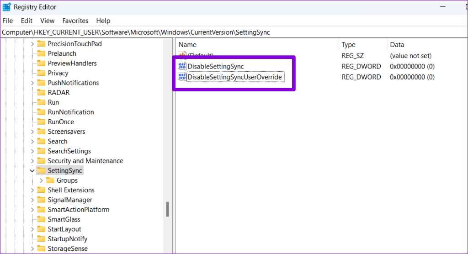Select the RunOnce key
This screenshot has height=254, width=468.
[61, 122]
